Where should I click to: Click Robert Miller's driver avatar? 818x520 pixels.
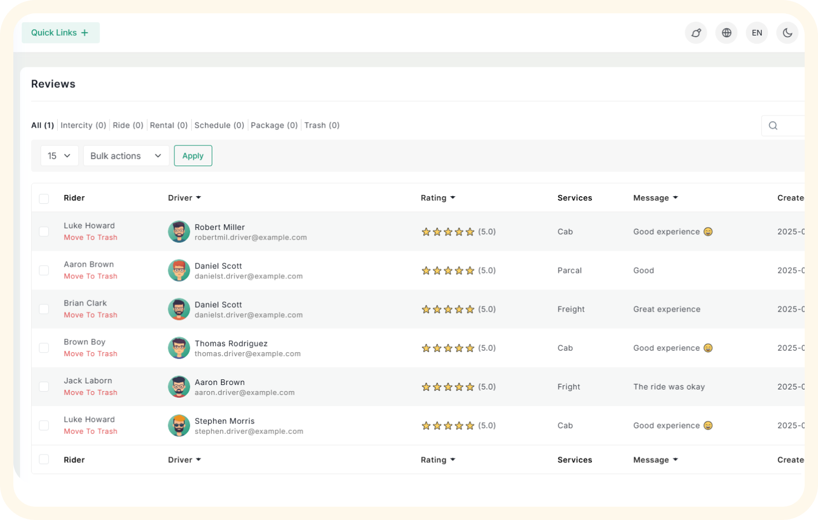click(179, 232)
